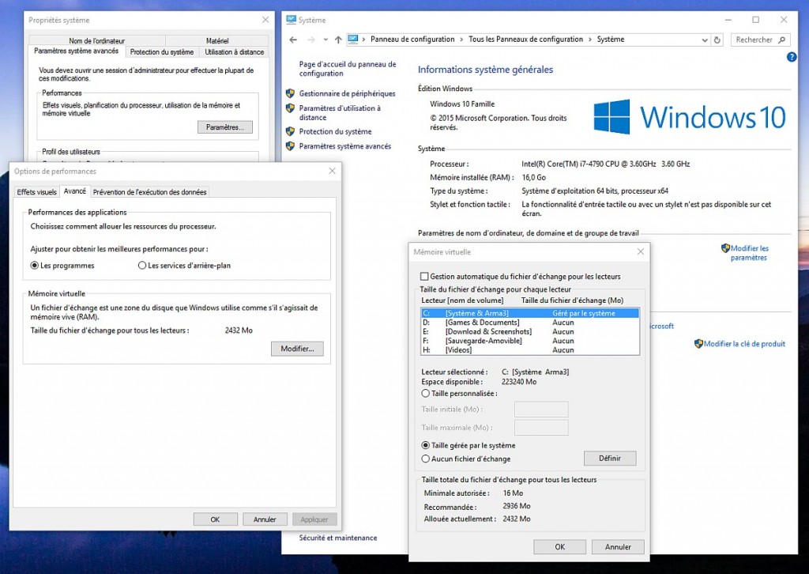Click shield icon beside Modifier la clé de produit
The height and width of the screenshot is (574, 809).
698,344
